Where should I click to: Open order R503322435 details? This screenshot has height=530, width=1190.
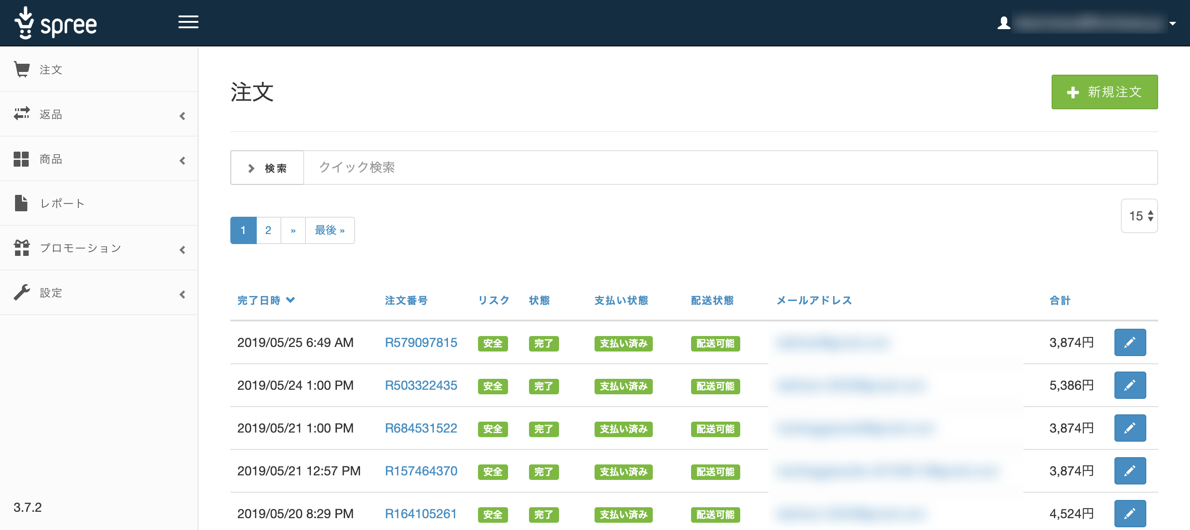(421, 385)
